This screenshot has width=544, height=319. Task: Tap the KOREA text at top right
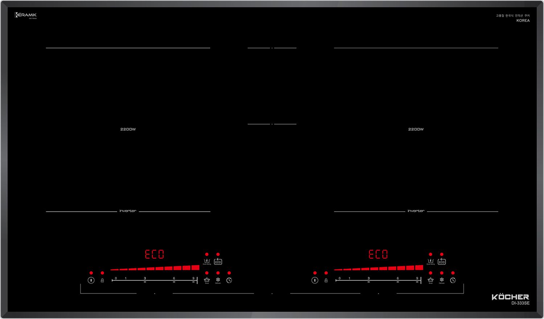point(523,21)
